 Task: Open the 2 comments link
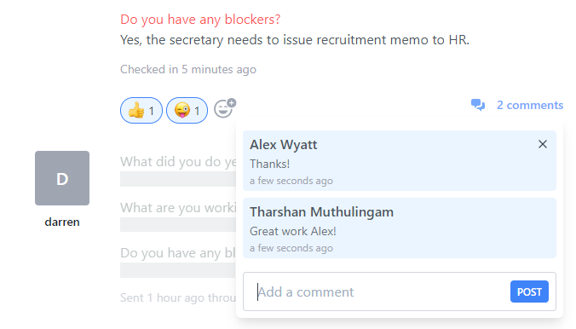coord(530,105)
